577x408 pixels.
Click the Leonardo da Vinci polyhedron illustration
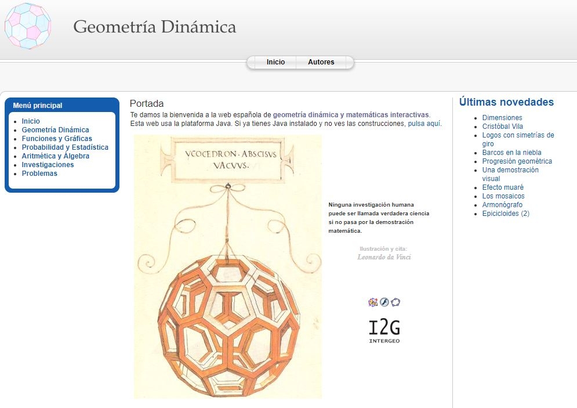point(227,266)
